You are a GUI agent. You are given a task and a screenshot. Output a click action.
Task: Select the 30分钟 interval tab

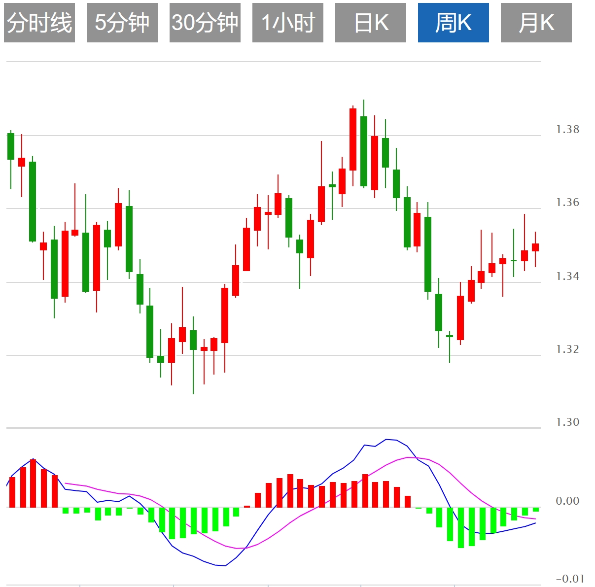(205, 23)
